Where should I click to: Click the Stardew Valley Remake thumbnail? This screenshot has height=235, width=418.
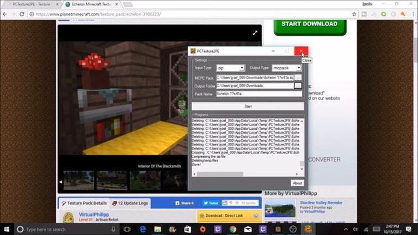click(x=280, y=208)
